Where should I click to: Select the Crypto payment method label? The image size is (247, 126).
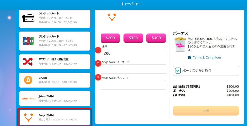(43, 78)
